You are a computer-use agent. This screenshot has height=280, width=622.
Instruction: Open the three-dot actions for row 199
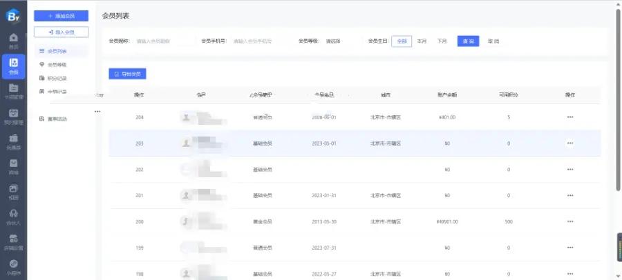[x=570, y=248]
